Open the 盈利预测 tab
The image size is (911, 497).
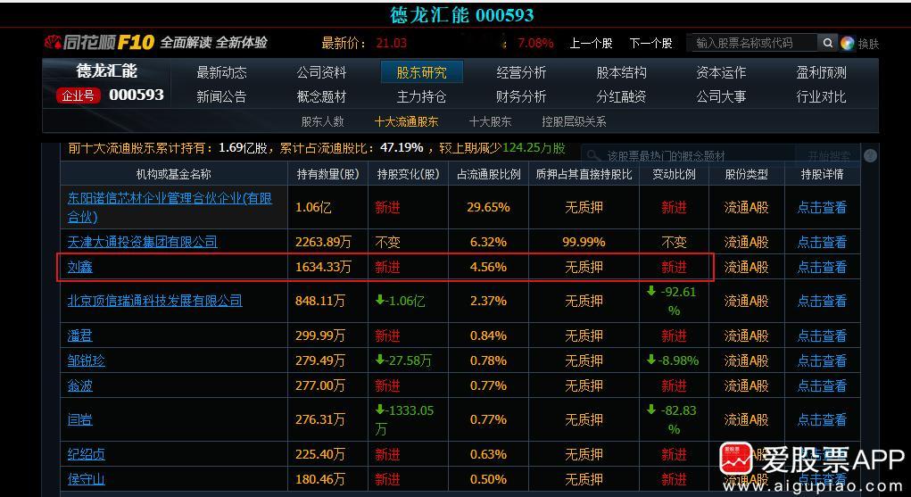(821, 72)
